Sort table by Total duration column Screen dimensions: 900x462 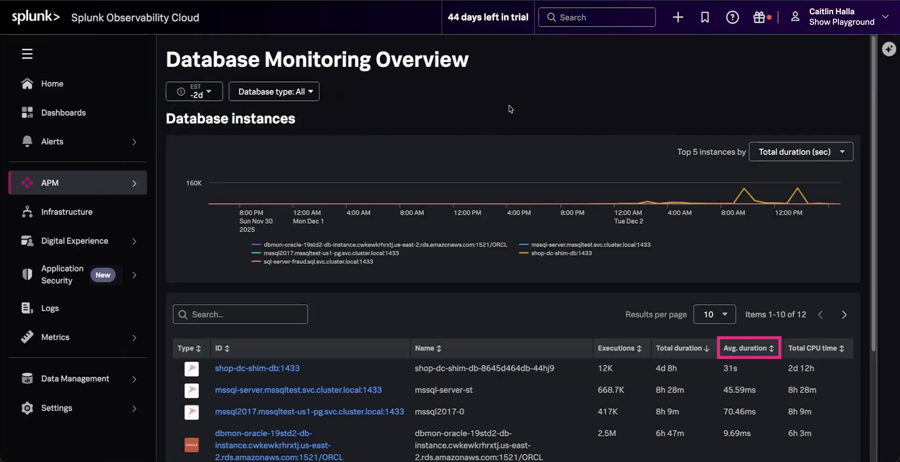click(682, 348)
